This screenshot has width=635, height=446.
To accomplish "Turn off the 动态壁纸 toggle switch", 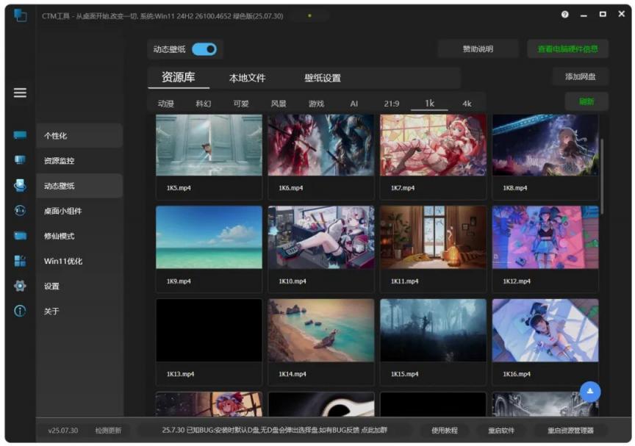I will (204, 49).
